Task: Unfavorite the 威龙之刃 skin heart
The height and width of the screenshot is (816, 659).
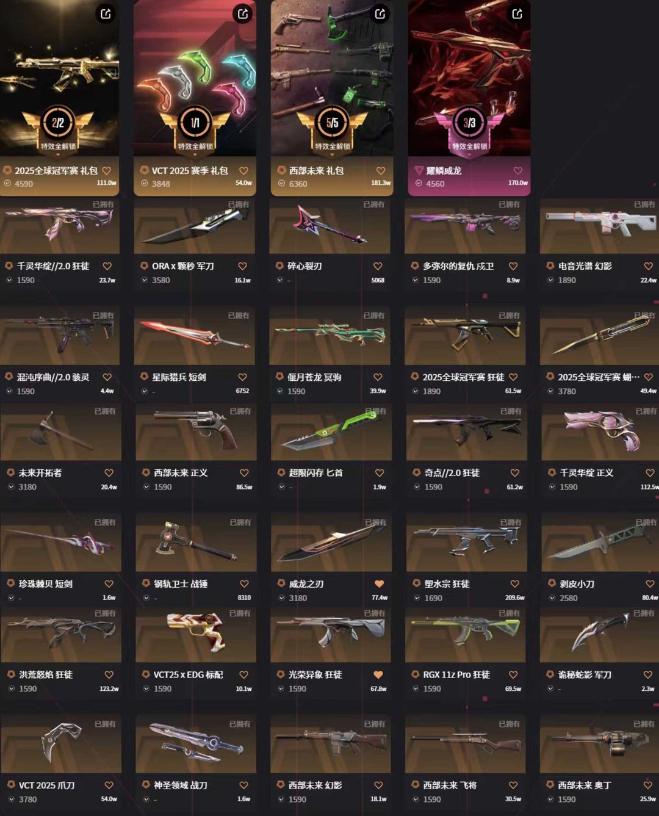Action: pos(379,584)
